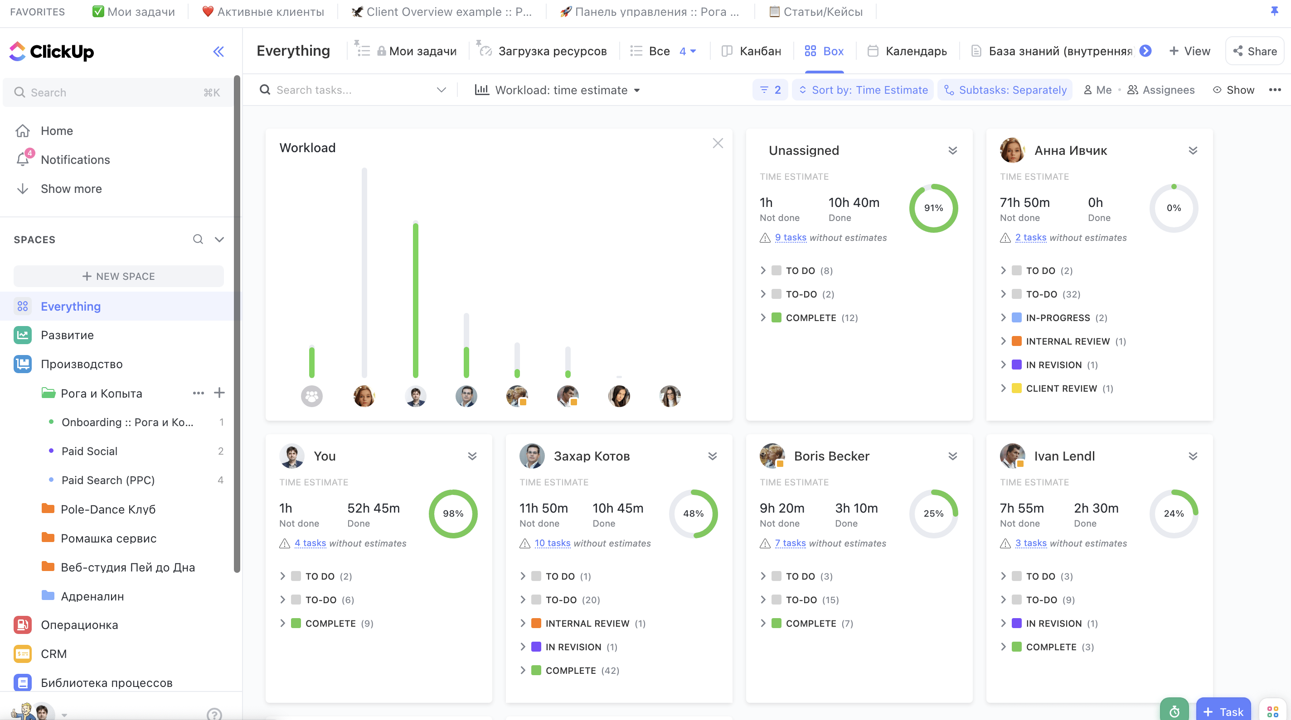The image size is (1291, 720).
Task: Click the spaces search magnifier icon
Action: point(198,240)
